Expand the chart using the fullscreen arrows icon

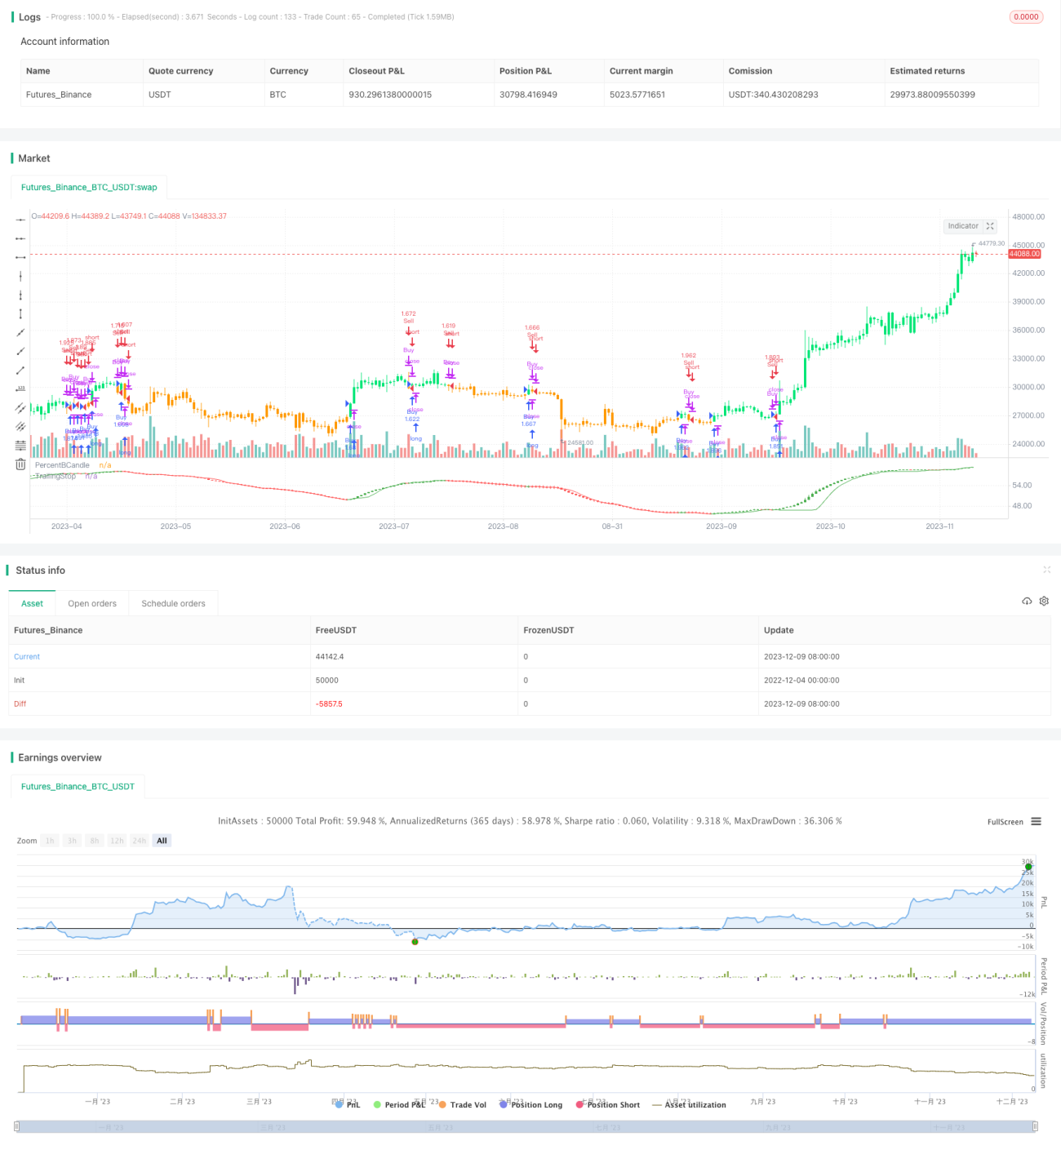[990, 226]
